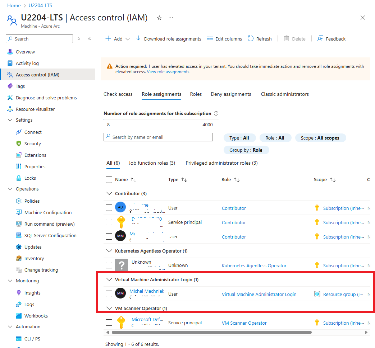Image resolution: width=375 pixels, height=348 pixels.
Task: Collapse the Settings section in sidebar
Action: 10,120
